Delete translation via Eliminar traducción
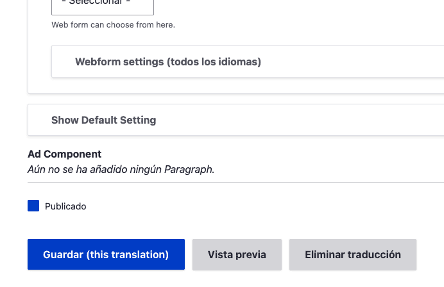The width and height of the screenshot is (444, 287). point(352,254)
